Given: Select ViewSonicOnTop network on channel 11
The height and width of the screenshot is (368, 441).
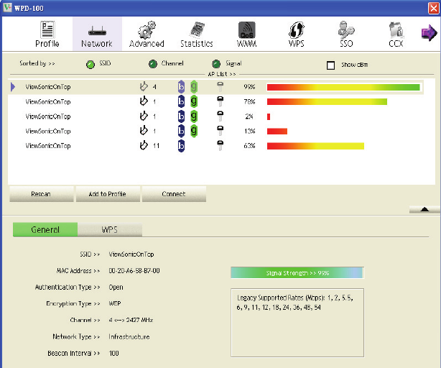Looking at the screenshot, I should pyautogui.click(x=215, y=146).
